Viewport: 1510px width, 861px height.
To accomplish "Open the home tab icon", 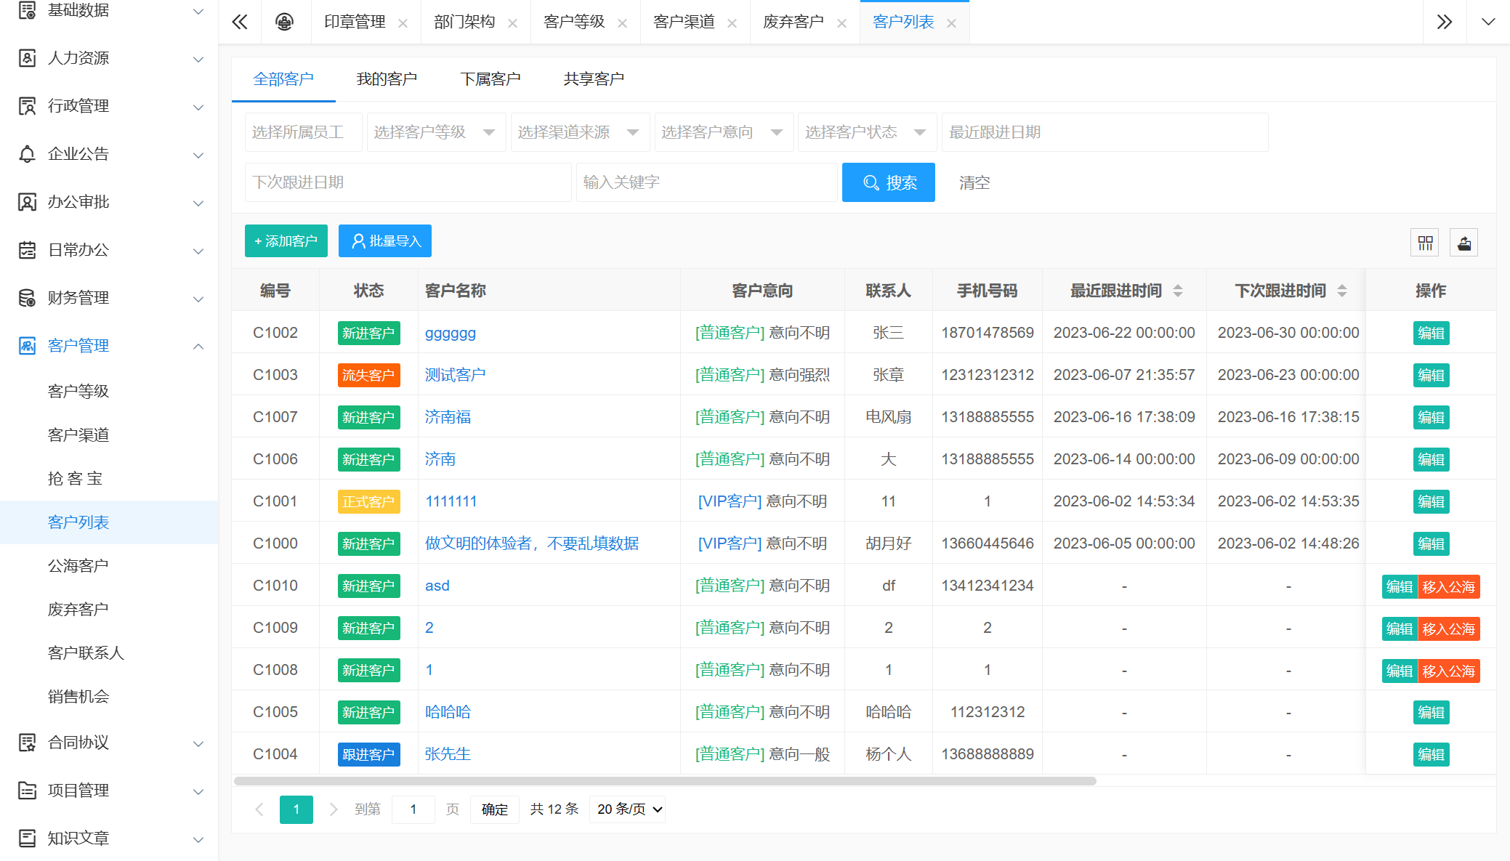I will 284,22.
